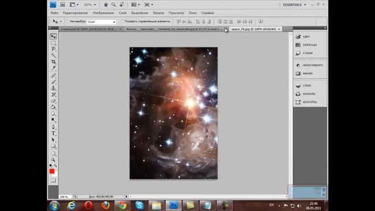Toggle Quick Mask mode
The height and width of the screenshot is (211, 375).
[53, 181]
